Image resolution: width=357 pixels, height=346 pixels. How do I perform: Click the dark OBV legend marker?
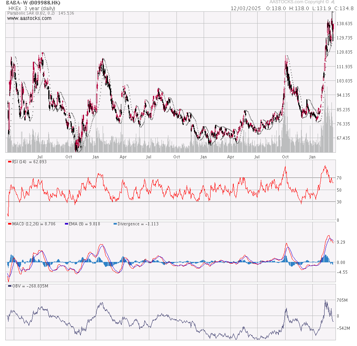[10, 286]
